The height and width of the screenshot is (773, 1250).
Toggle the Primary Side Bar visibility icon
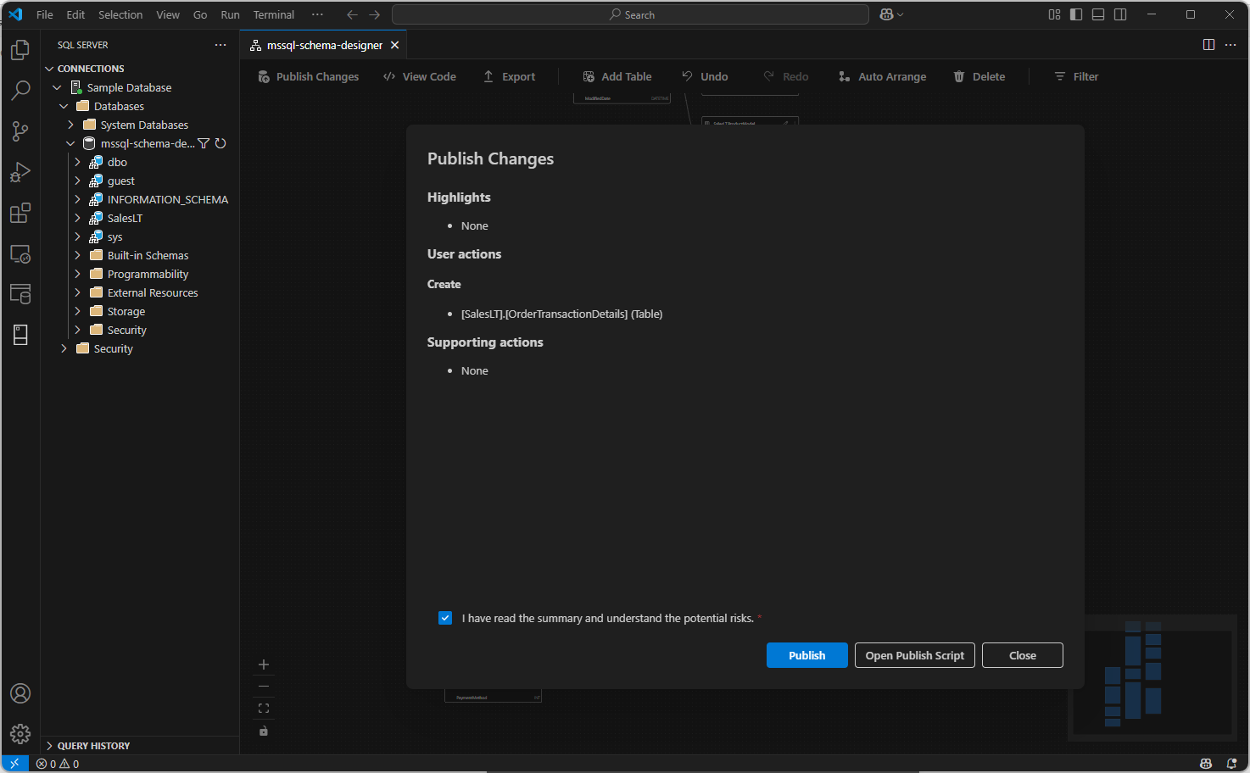point(1078,14)
